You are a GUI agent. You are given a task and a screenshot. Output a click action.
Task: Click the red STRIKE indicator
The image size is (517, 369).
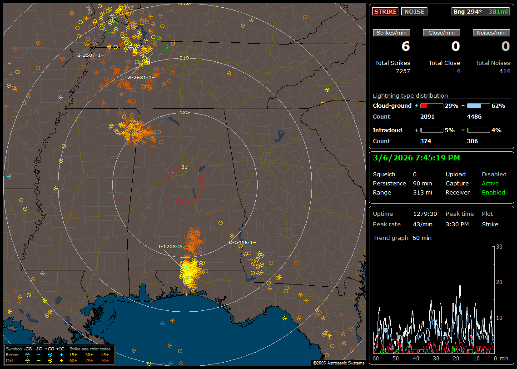[x=385, y=11]
